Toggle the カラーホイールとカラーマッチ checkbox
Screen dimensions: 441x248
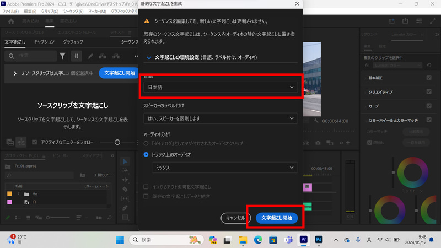coord(429,120)
